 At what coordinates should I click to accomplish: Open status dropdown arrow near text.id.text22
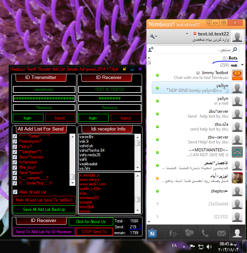[187, 33]
